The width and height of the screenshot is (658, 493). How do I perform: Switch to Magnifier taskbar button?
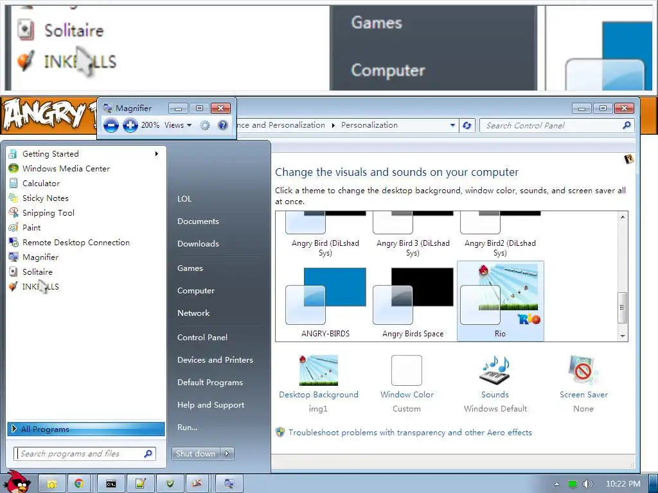[229, 484]
